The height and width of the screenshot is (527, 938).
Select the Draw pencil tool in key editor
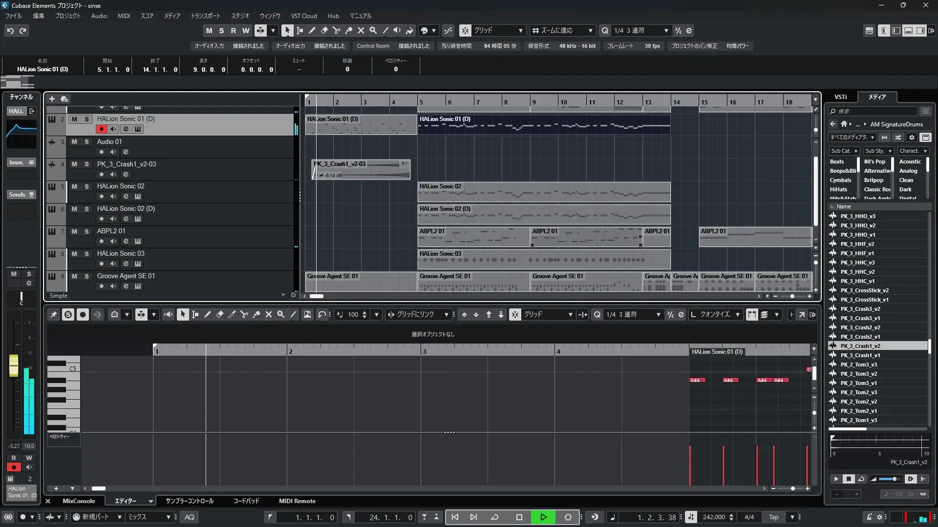coord(207,315)
